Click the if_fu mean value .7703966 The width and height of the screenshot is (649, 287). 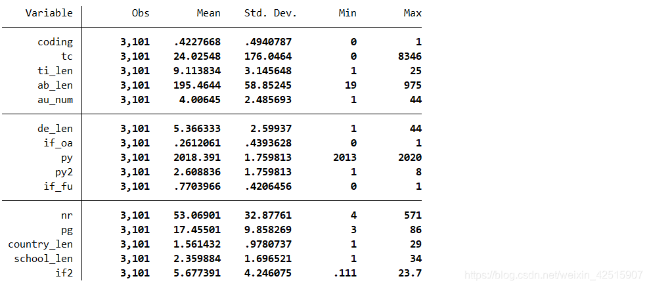[197, 187]
